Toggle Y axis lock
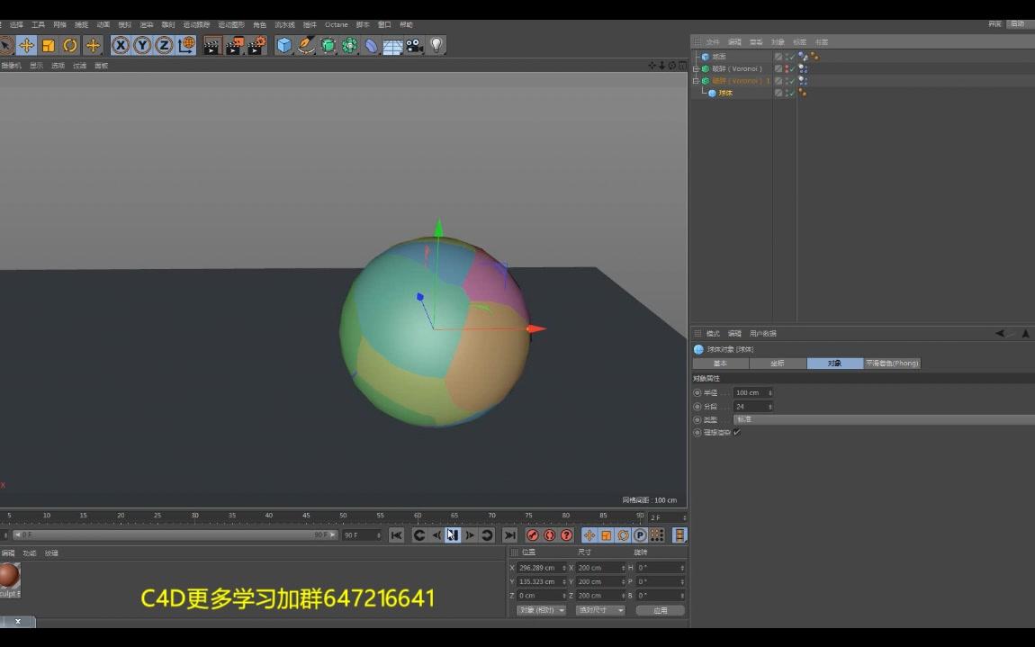1035x647 pixels. [x=142, y=45]
